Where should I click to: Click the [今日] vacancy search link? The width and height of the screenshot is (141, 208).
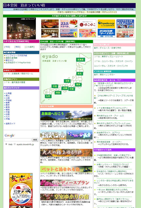coord(7,47)
